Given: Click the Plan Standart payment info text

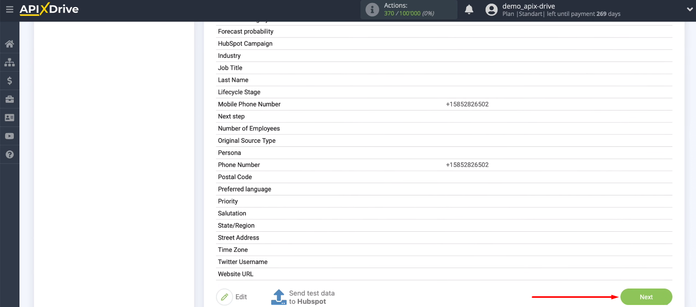Looking at the screenshot, I should coord(561,14).
